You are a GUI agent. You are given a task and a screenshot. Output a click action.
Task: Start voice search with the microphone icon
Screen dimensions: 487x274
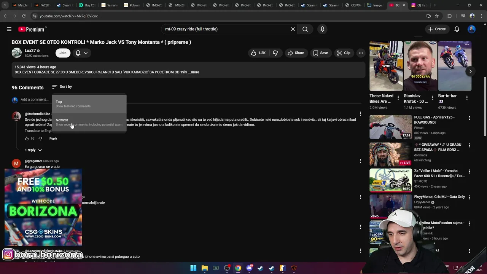[322, 29]
